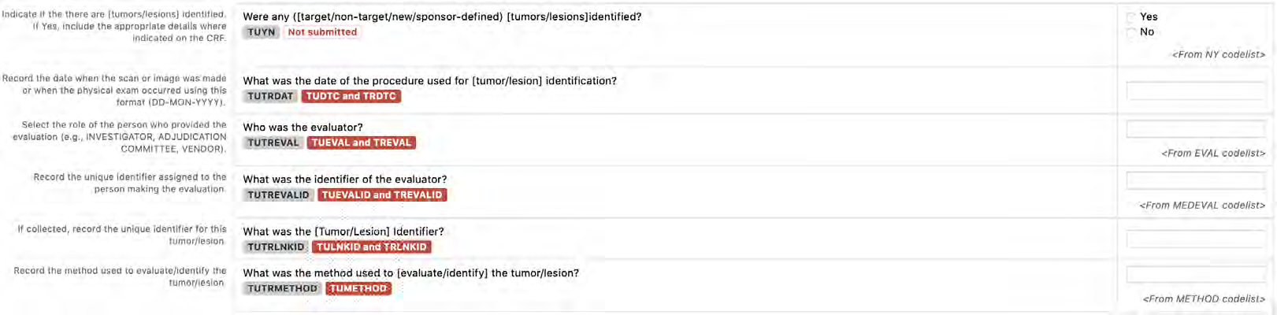
Task: Click the TUTRDAT variable tag
Action: click(270, 96)
